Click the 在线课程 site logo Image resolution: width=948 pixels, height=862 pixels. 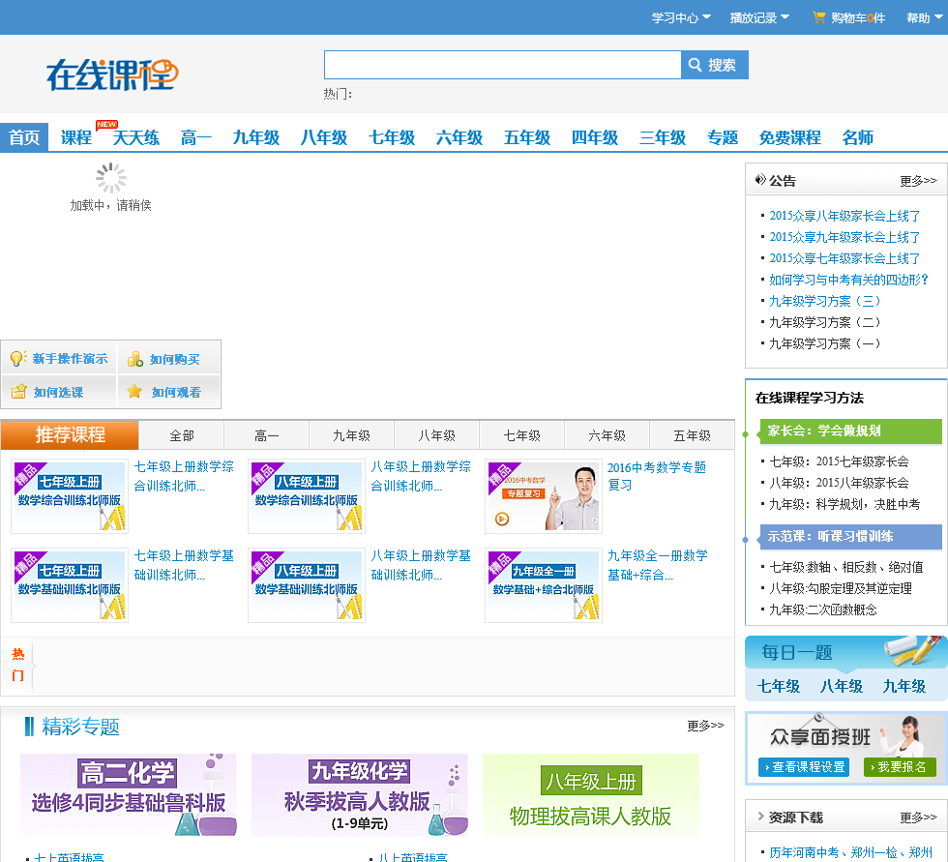point(112,74)
